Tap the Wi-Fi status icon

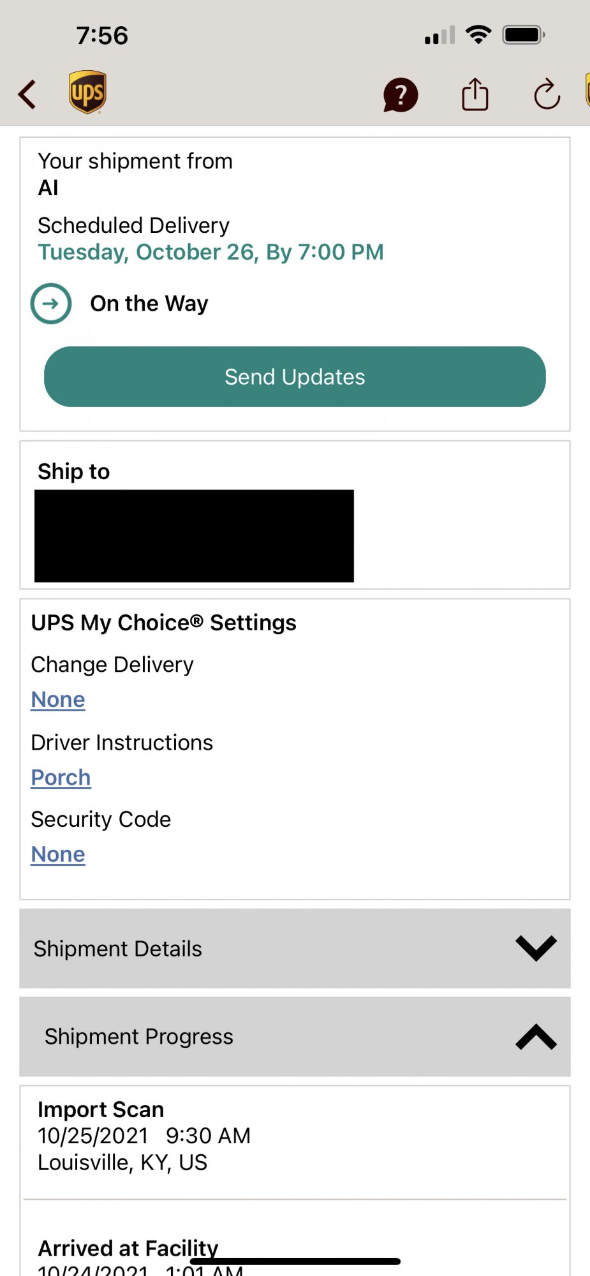point(478,34)
